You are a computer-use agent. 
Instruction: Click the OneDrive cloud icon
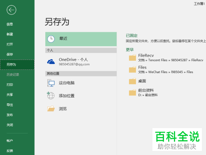point(51,62)
